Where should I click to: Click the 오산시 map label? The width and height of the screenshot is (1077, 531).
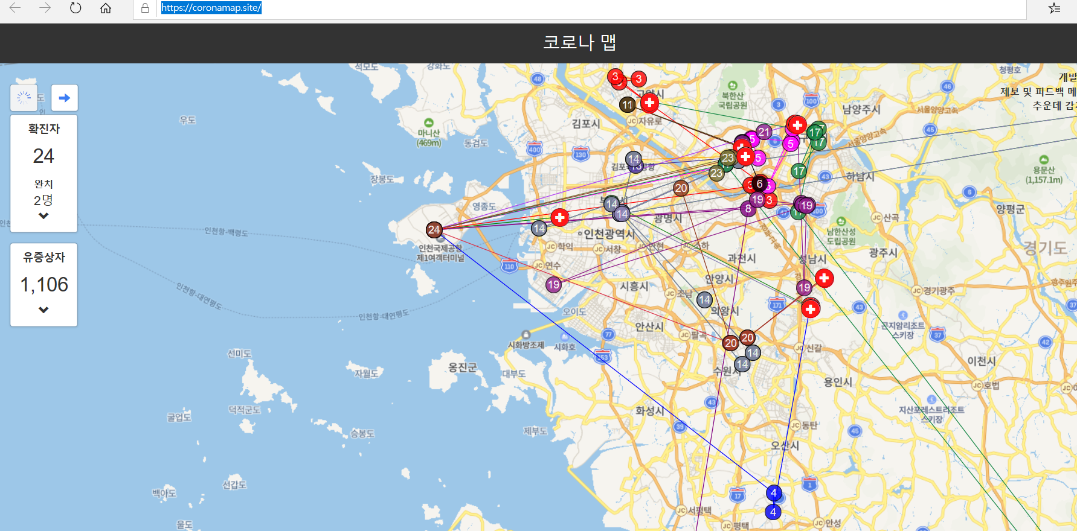coord(785,445)
